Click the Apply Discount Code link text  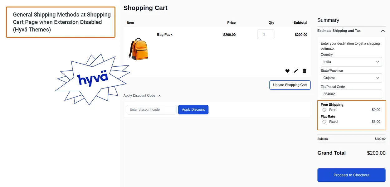point(139,96)
